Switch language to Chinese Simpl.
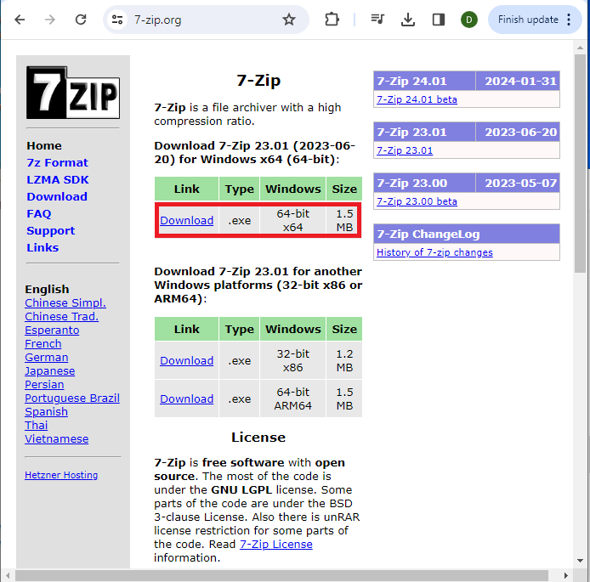 click(65, 303)
